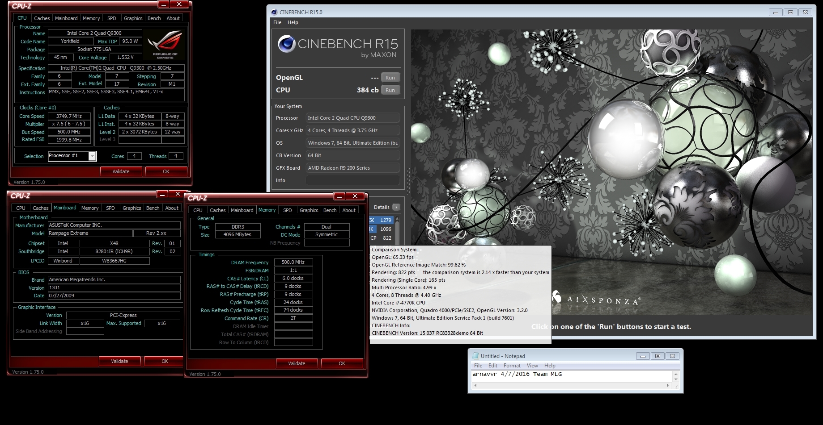The image size is (823, 425).
Task: Open Bench tab in top CPU-Z window
Action: point(154,18)
